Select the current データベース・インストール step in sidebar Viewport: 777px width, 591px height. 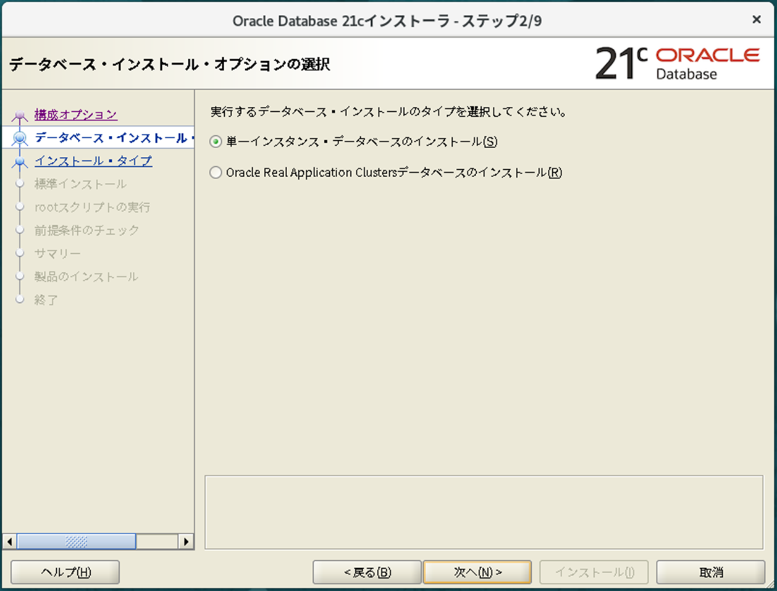[x=114, y=138]
